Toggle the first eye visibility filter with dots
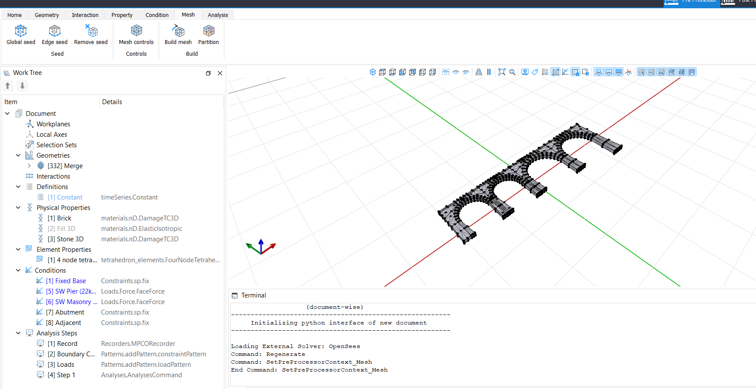This screenshot has height=389, width=756. tap(599, 72)
